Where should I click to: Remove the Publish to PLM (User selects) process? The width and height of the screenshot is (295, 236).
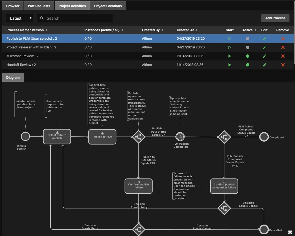(283, 39)
